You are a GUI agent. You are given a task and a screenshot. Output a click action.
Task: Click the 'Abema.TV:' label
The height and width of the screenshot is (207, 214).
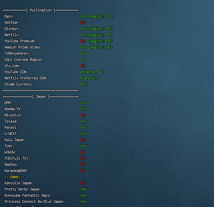(x=13, y=109)
